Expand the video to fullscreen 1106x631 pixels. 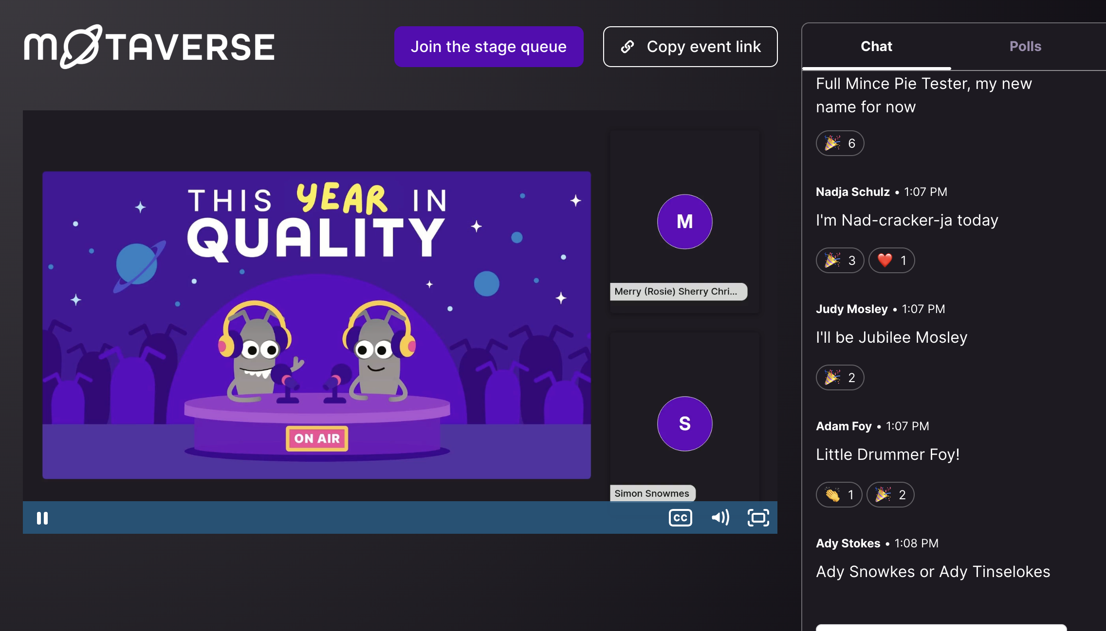click(x=758, y=518)
